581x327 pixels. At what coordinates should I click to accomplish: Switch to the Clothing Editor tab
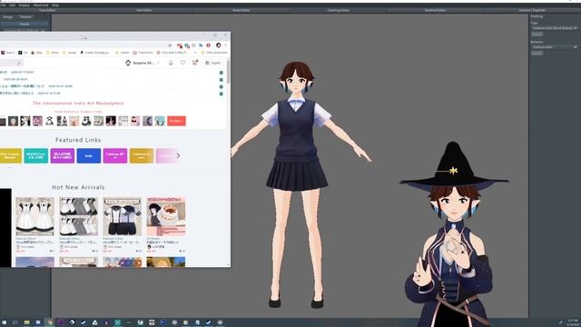pyautogui.click(x=338, y=10)
